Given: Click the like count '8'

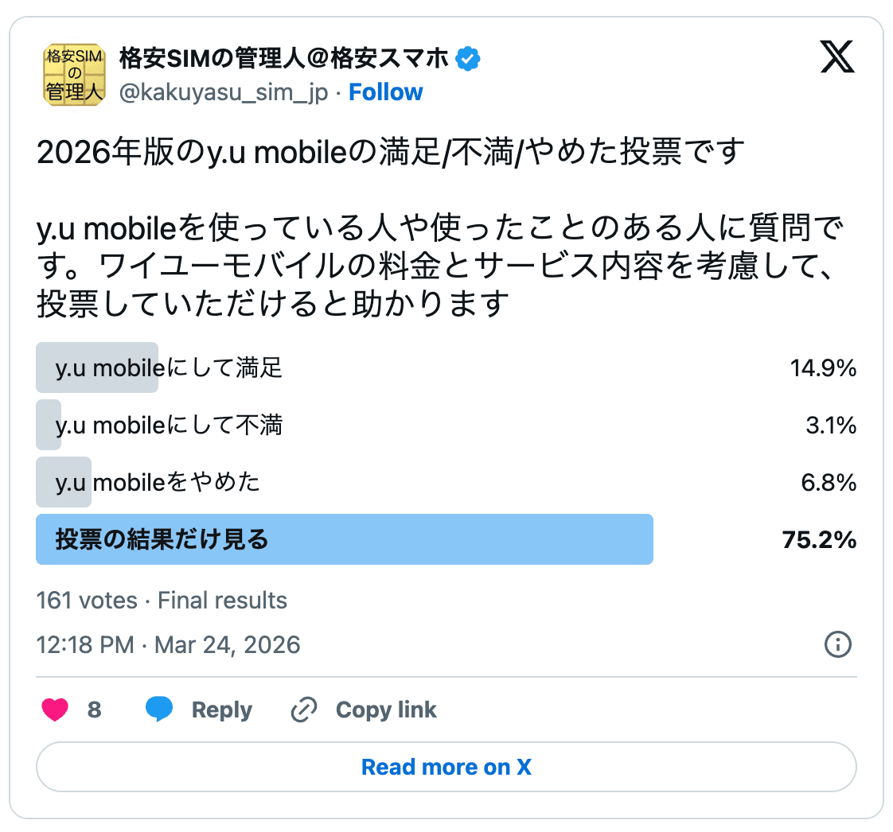Looking at the screenshot, I should point(95,709).
